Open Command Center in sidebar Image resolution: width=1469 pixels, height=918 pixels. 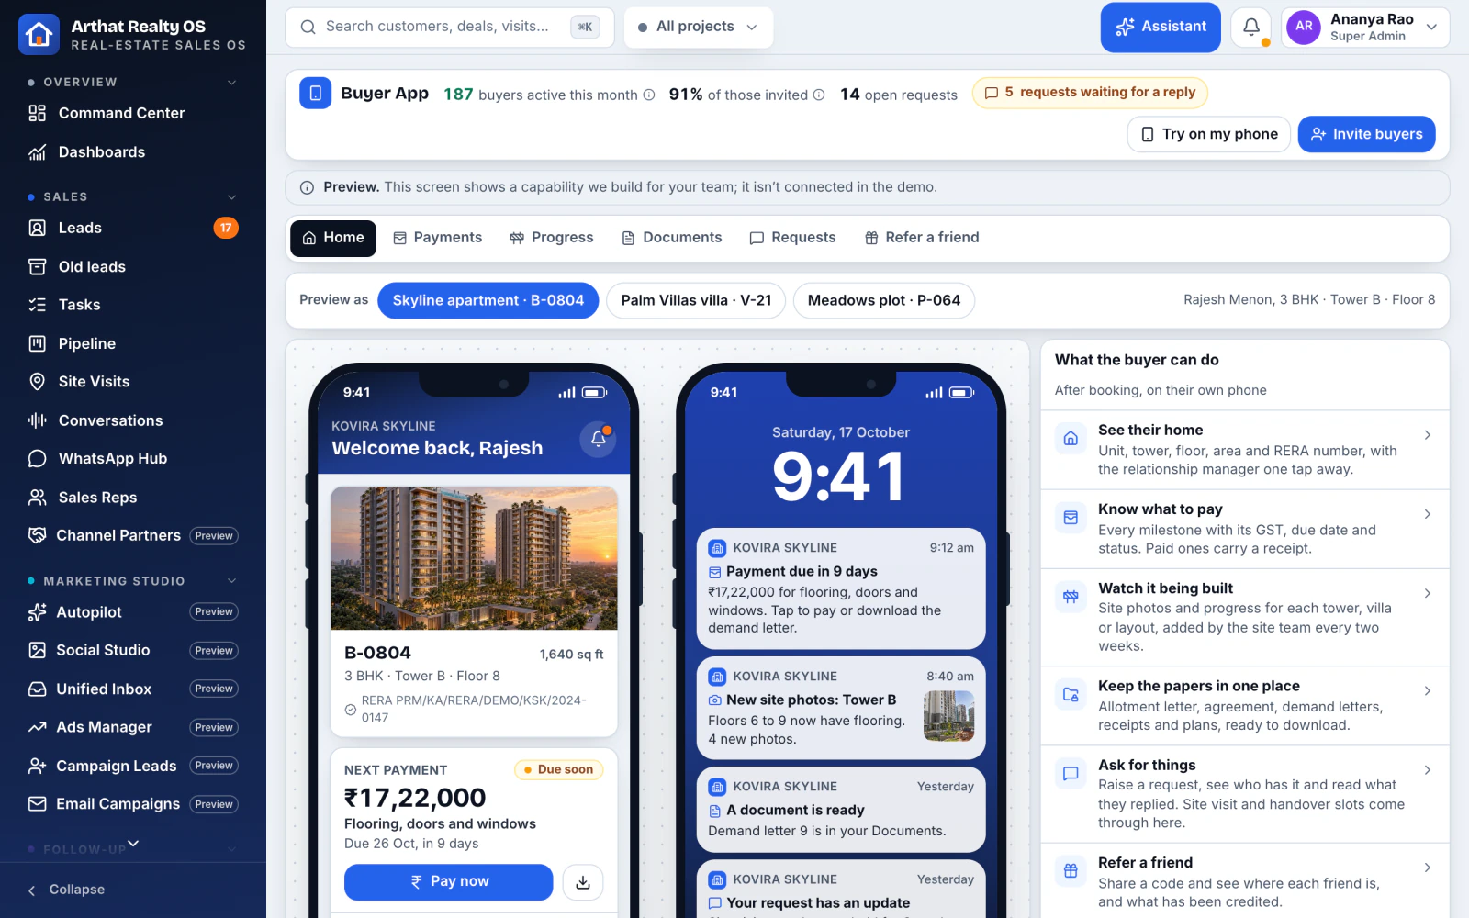[133, 113]
